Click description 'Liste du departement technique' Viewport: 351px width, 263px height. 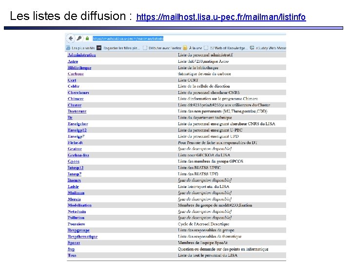(205, 118)
